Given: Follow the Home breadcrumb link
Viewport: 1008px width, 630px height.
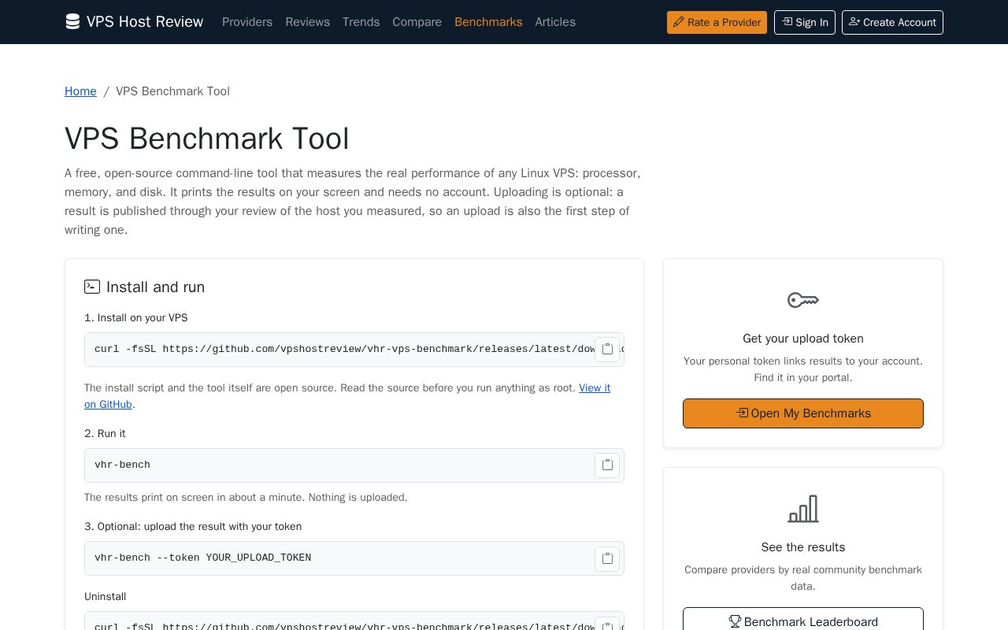Looking at the screenshot, I should pos(80,91).
